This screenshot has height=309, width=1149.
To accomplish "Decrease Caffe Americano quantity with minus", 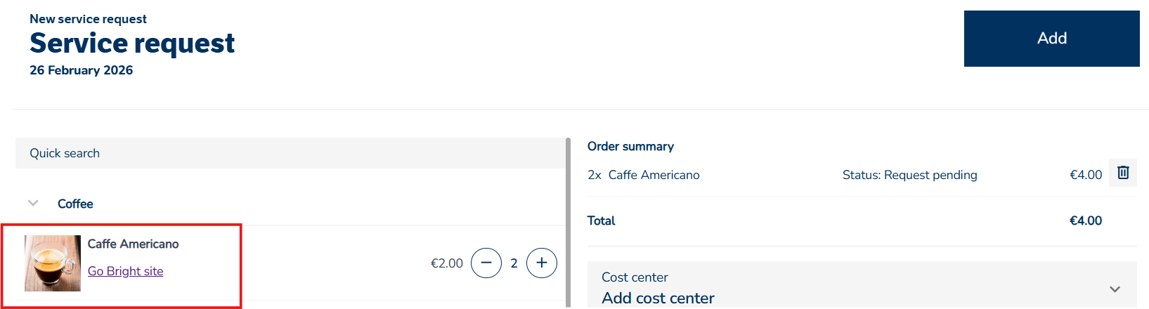I will [486, 263].
